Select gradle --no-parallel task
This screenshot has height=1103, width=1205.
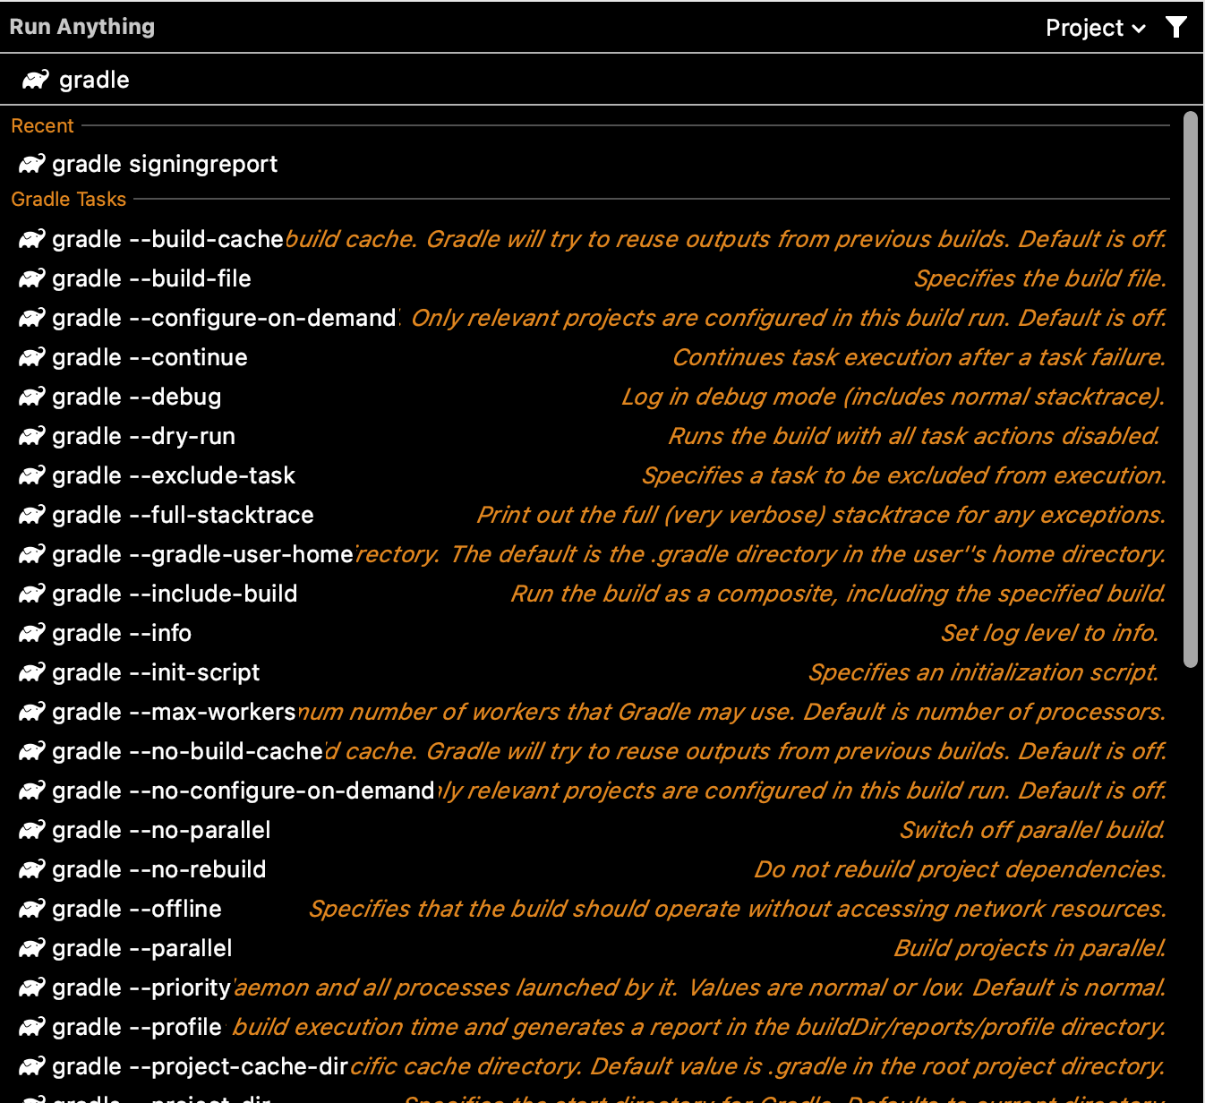[591, 830]
